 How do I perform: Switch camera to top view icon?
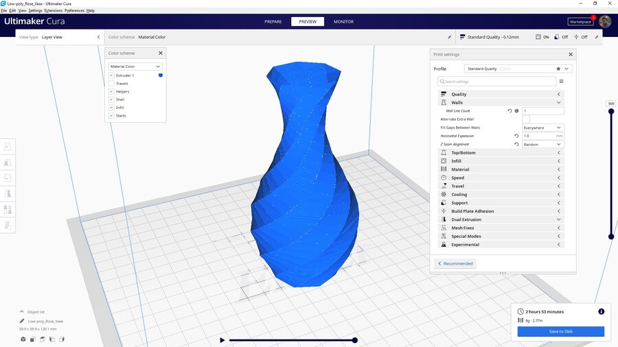(x=42, y=339)
